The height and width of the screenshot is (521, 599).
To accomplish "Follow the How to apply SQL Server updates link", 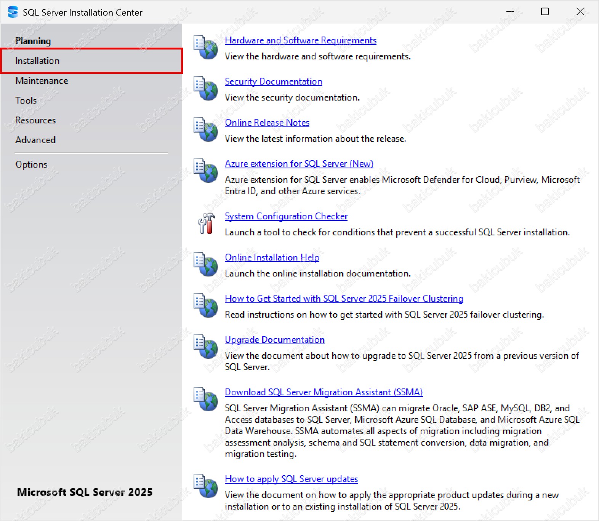I will coord(291,479).
